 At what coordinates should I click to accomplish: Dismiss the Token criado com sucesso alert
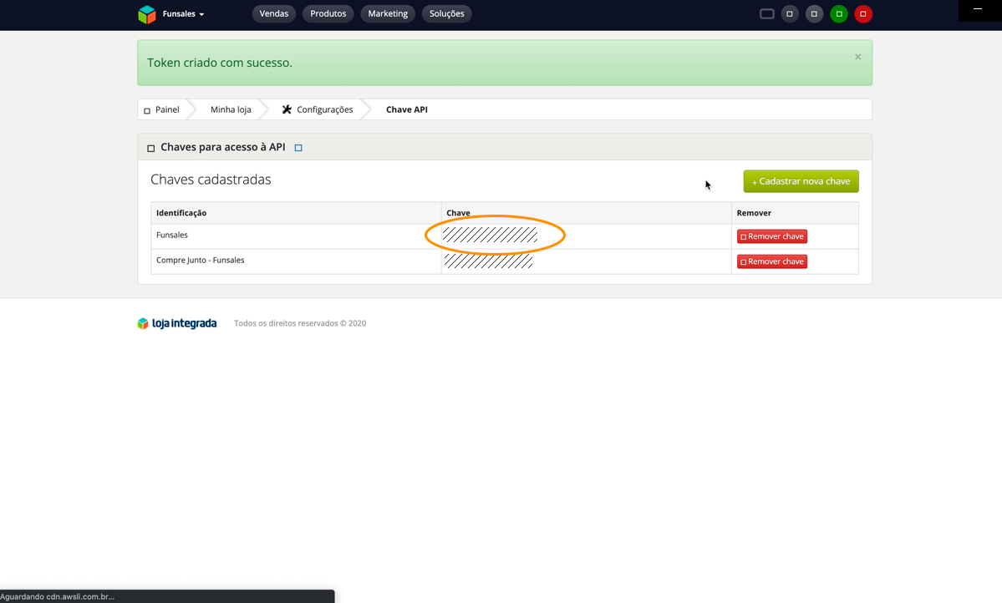pos(857,57)
